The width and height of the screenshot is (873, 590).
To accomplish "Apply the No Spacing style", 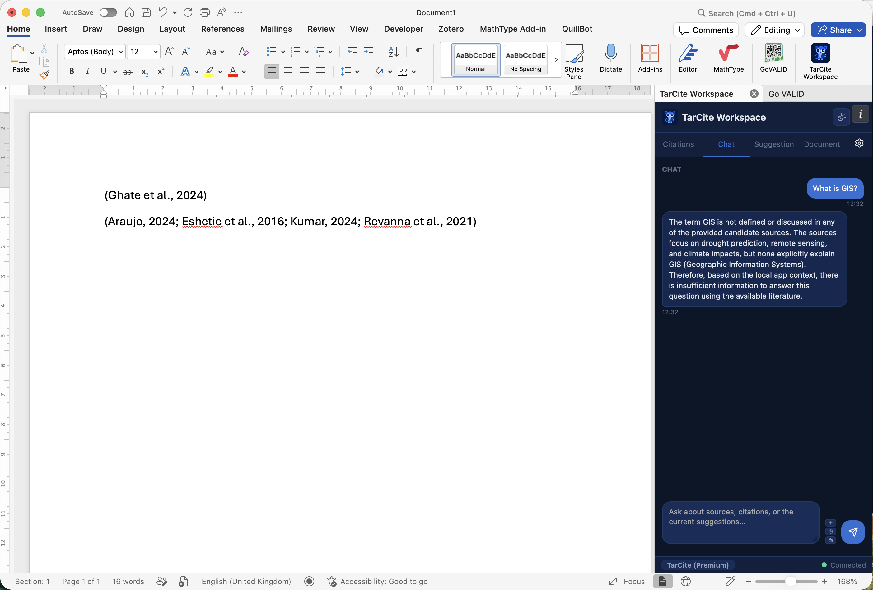I will pyautogui.click(x=525, y=60).
